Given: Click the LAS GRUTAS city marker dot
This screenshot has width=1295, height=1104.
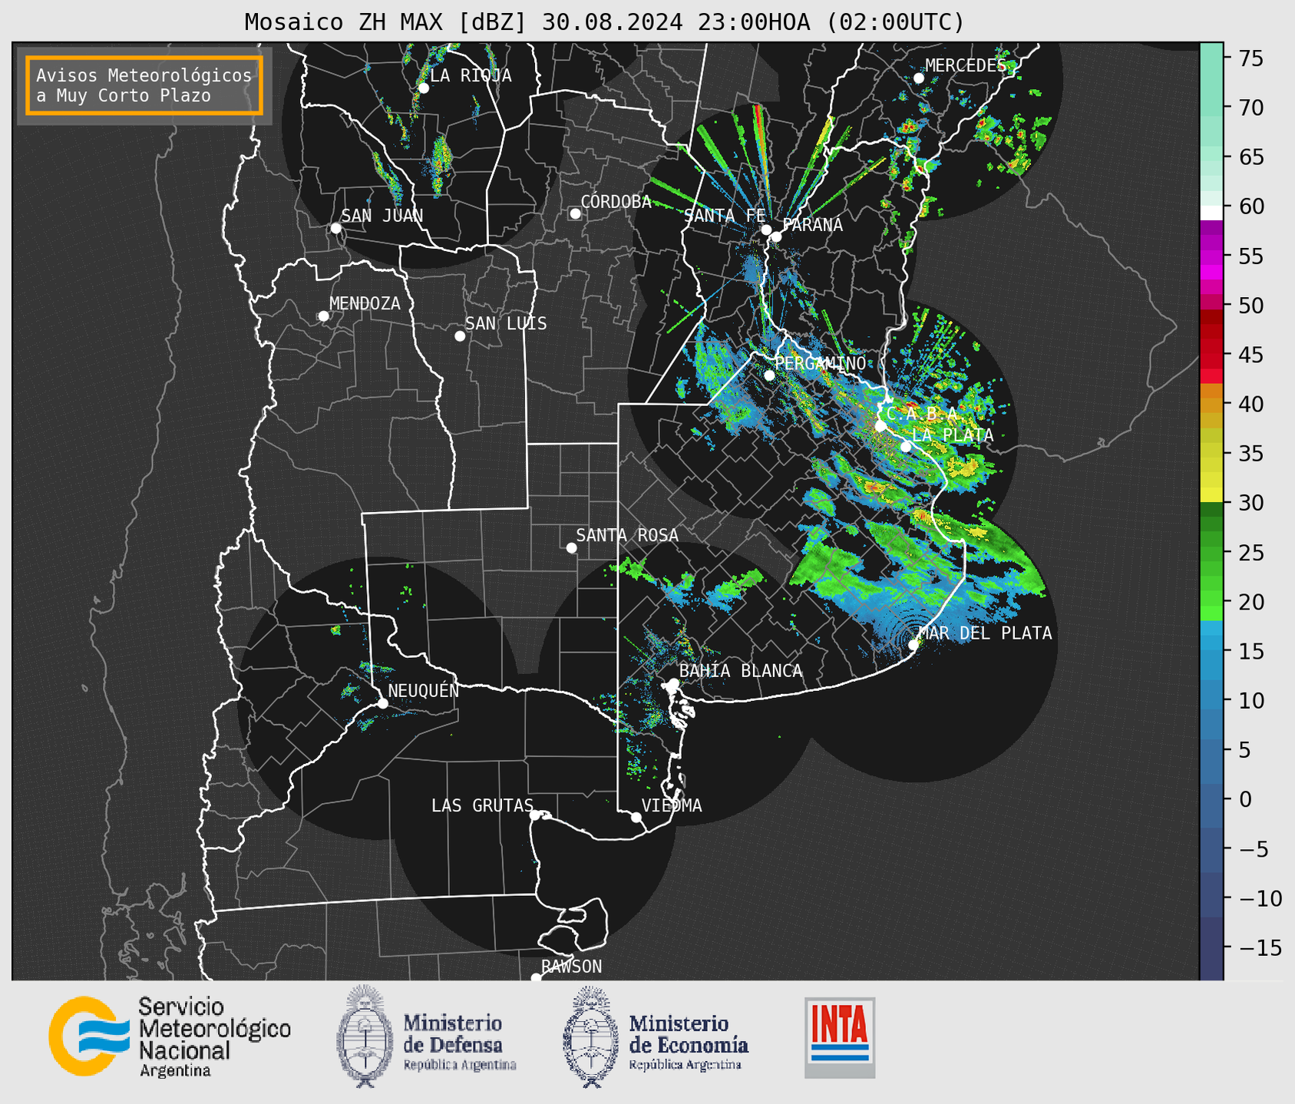Looking at the screenshot, I should tap(534, 815).
